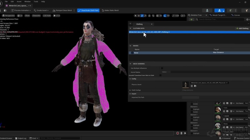250x140 pixels.
Task: Collapse the Clothing Data section
Action: click(x=130, y=29)
